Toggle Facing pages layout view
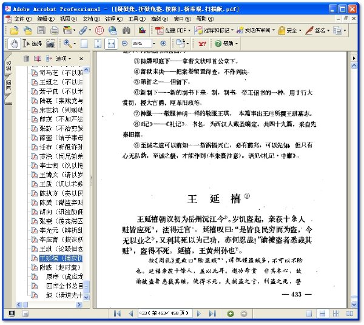Screen dimensions: 364x325 click(x=349, y=313)
